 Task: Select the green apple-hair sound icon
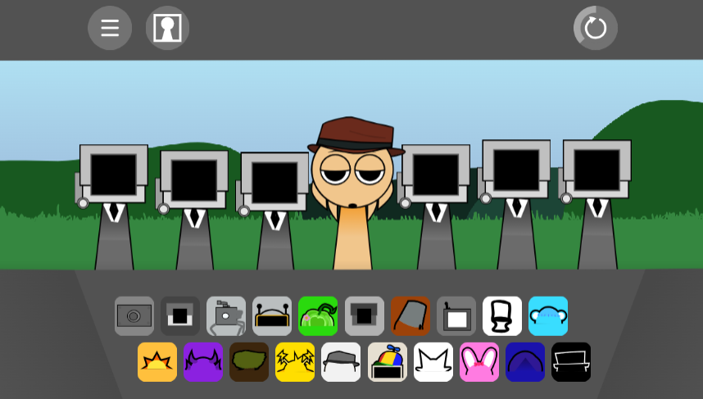coord(318,316)
